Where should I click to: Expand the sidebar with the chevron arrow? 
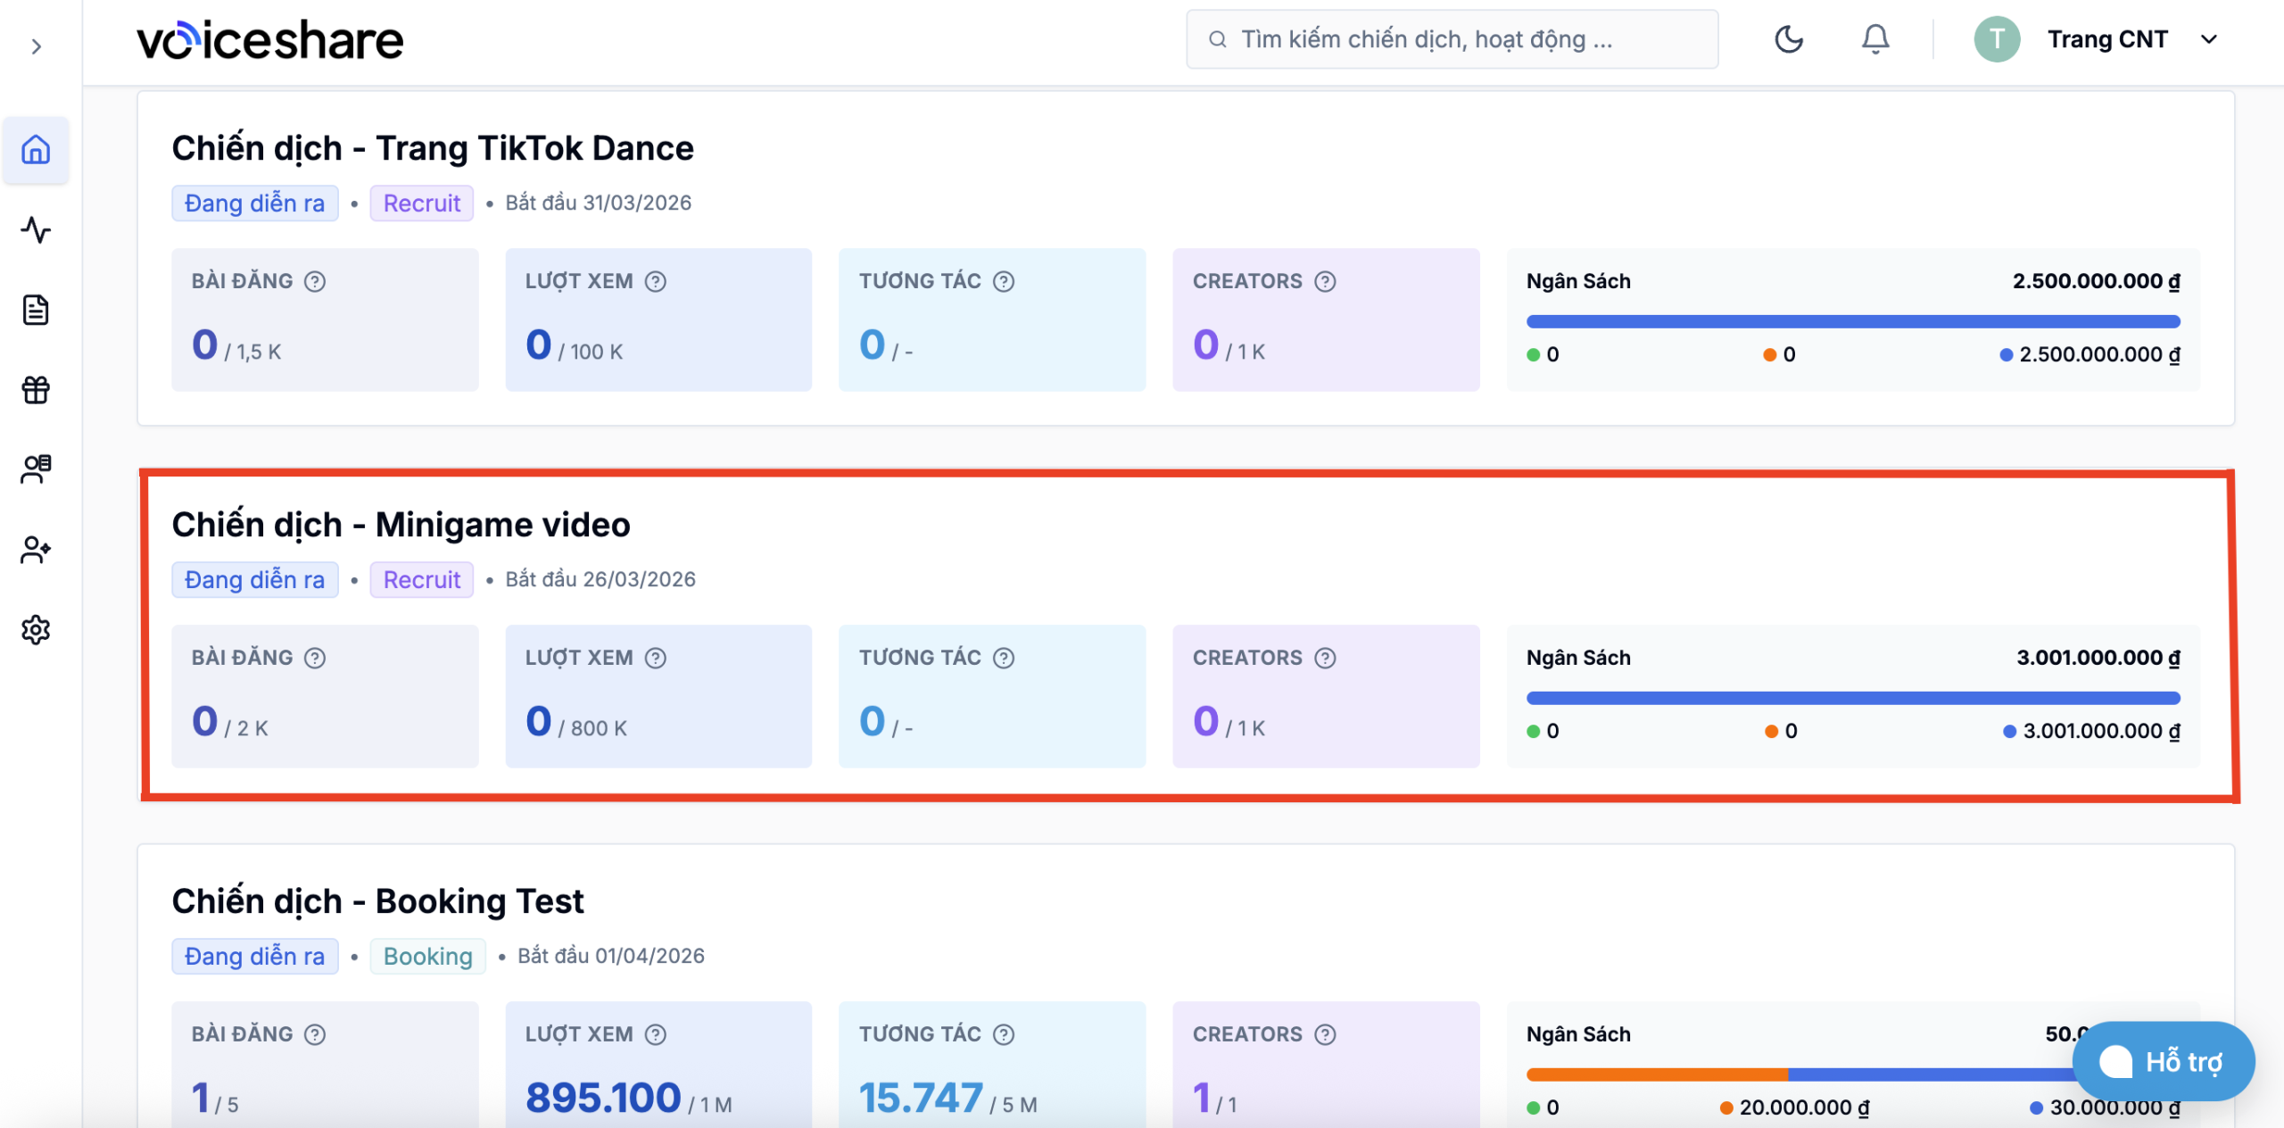point(36,46)
